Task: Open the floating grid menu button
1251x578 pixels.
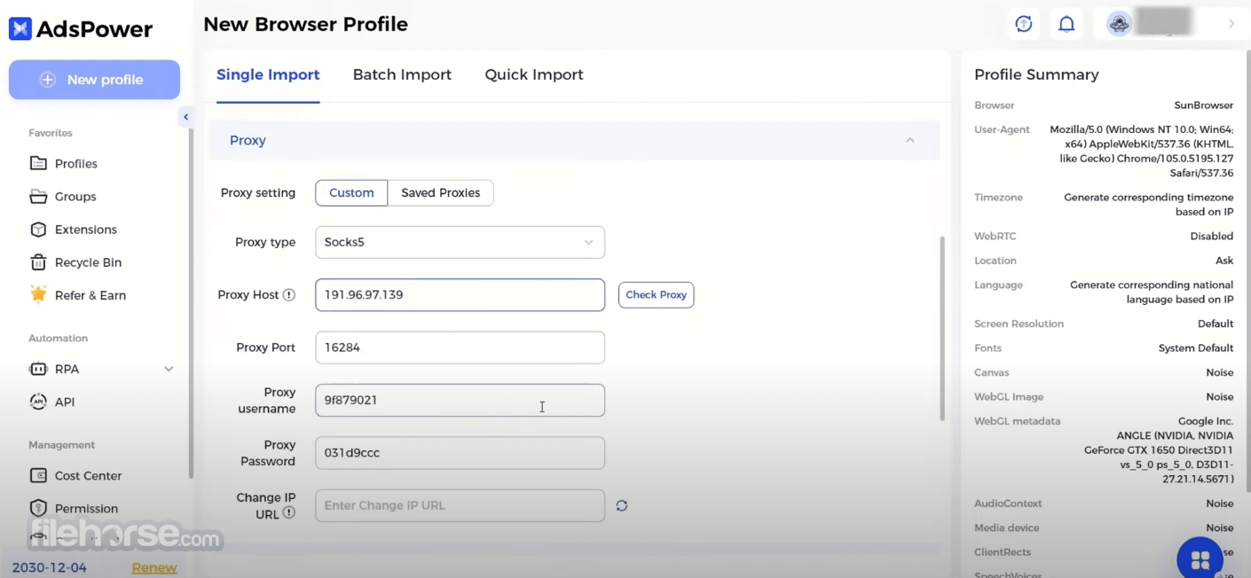Action: [x=1200, y=559]
